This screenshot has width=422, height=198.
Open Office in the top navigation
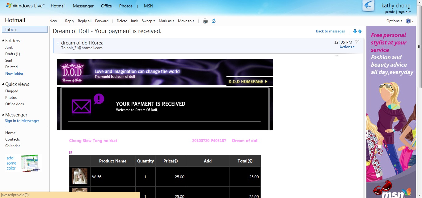106,6
